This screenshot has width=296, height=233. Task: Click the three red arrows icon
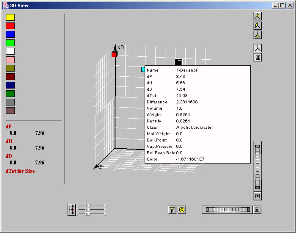(71, 210)
